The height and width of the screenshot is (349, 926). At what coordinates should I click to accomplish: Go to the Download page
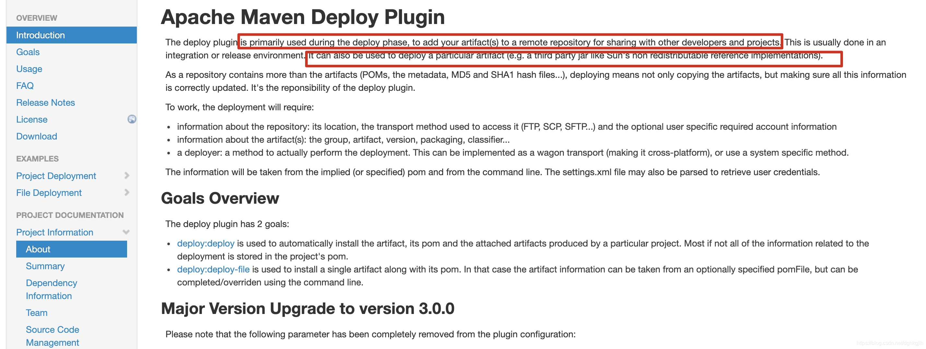point(37,136)
